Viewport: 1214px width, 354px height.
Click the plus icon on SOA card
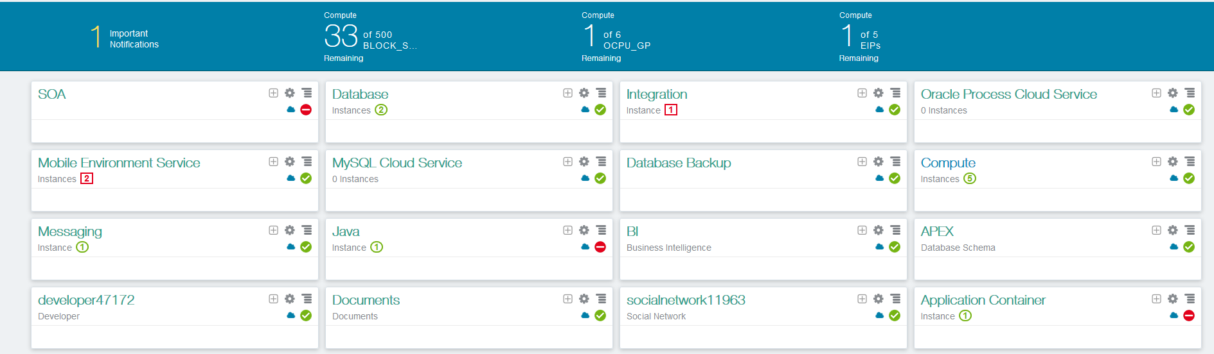[x=274, y=93]
